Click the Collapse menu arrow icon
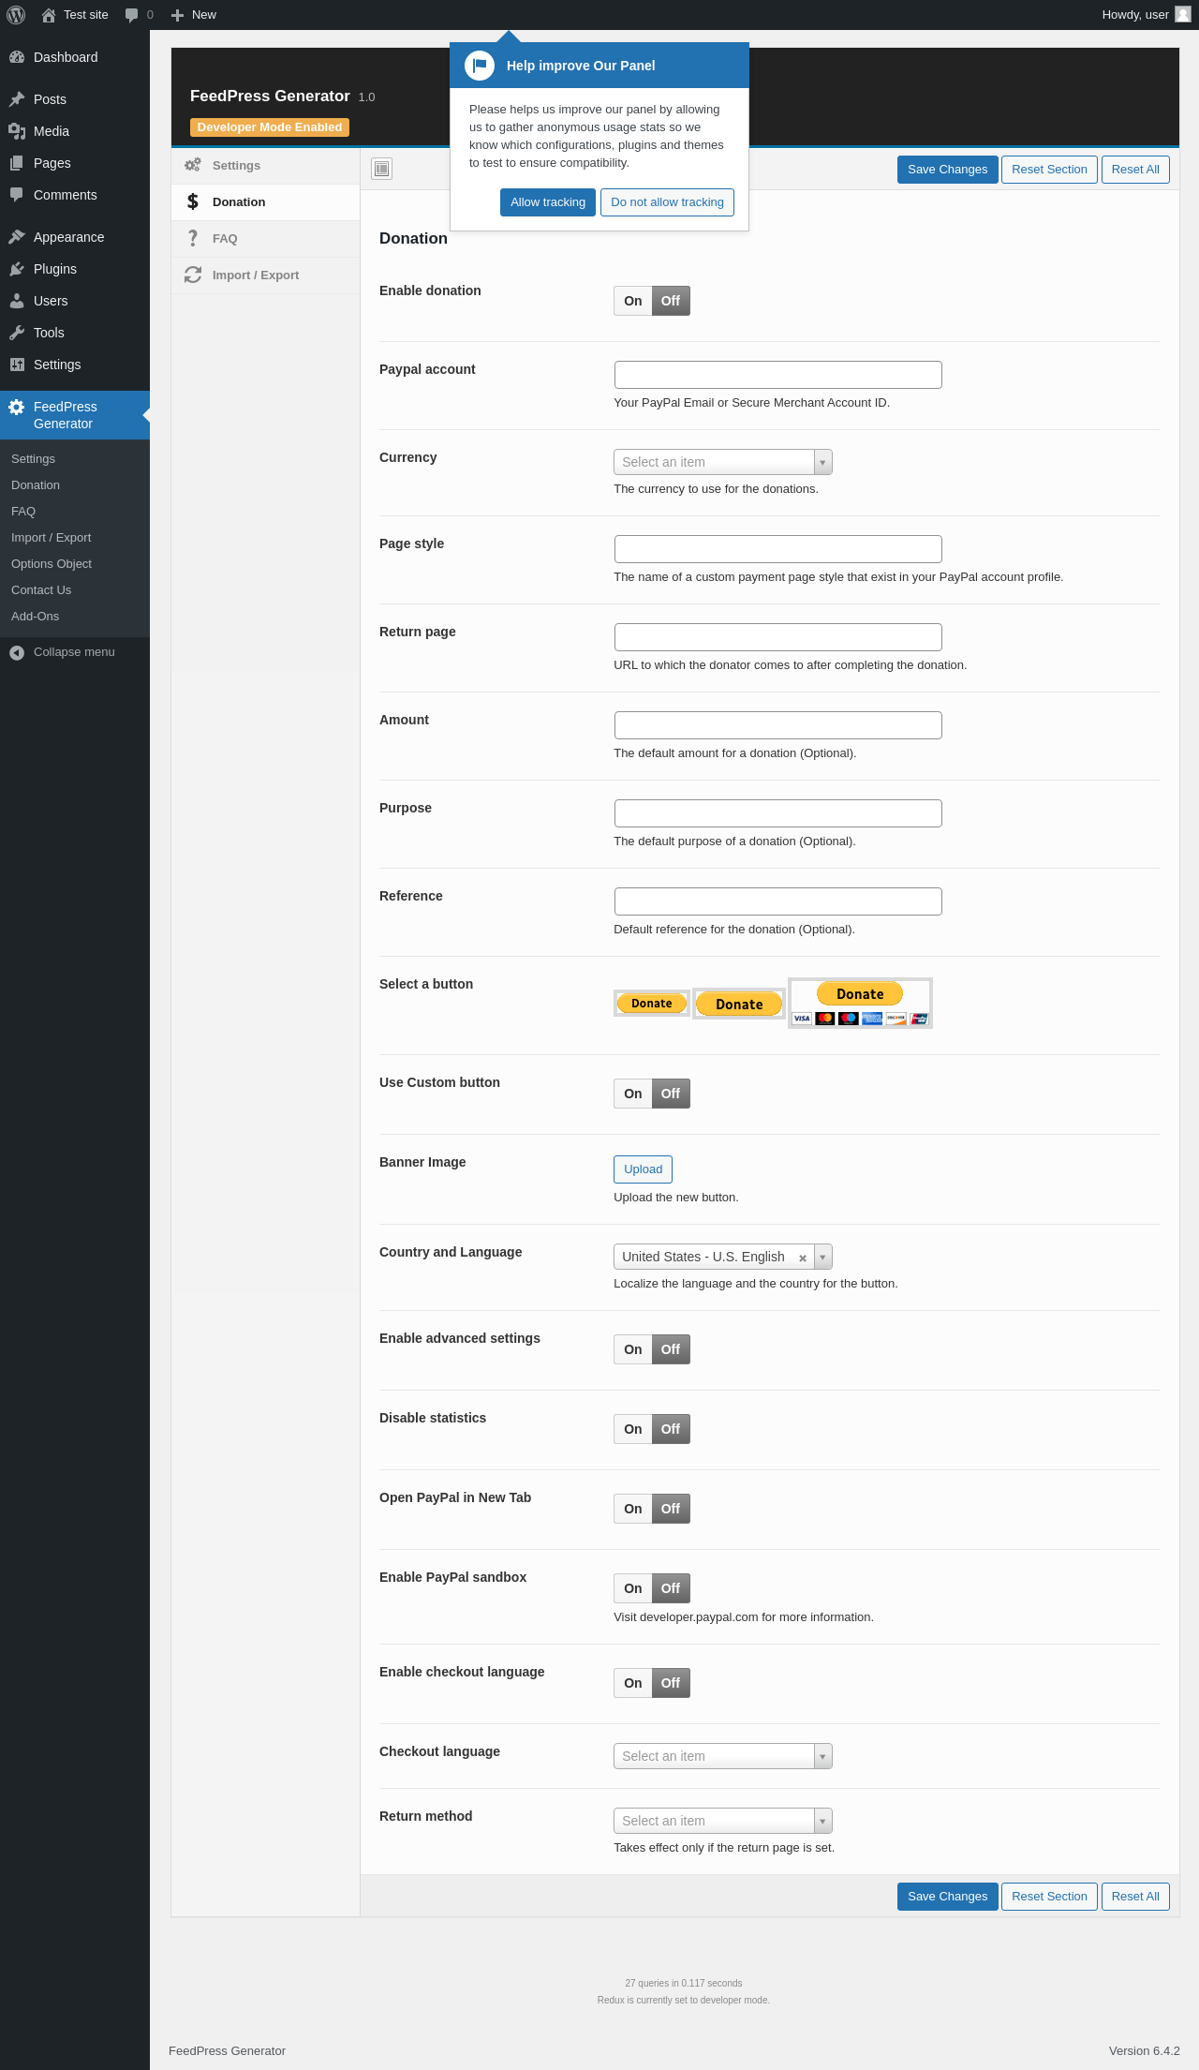The width and height of the screenshot is (1199, 2070). click(x=17, y=652)
